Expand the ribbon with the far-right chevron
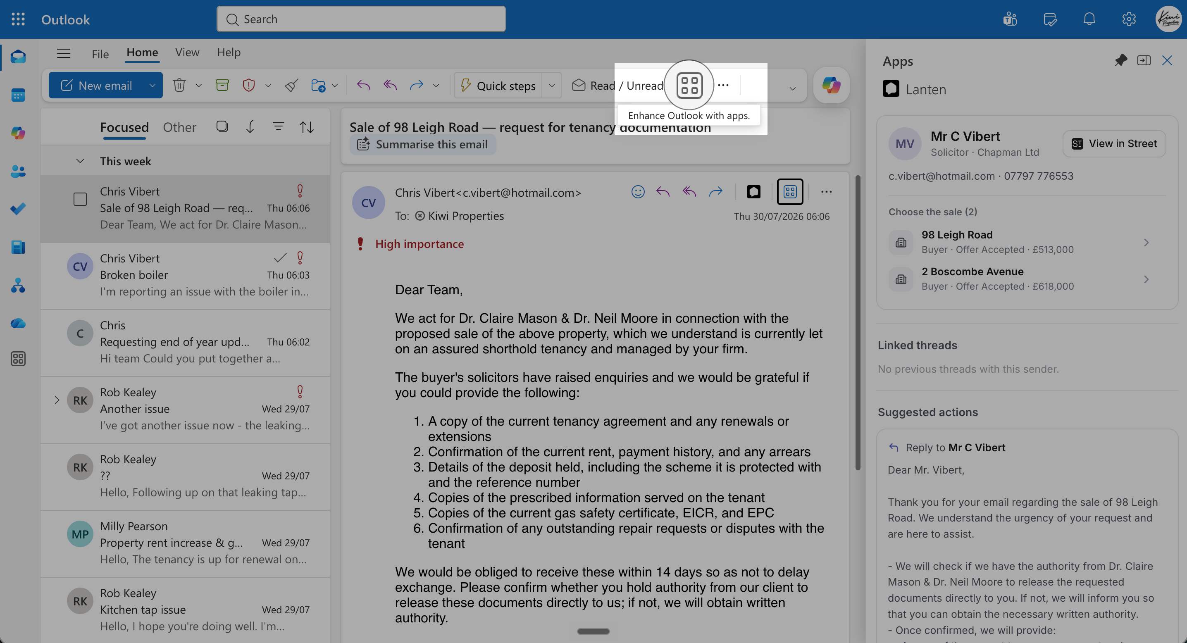Screen dimensions: 1187x643 point(793,88)
